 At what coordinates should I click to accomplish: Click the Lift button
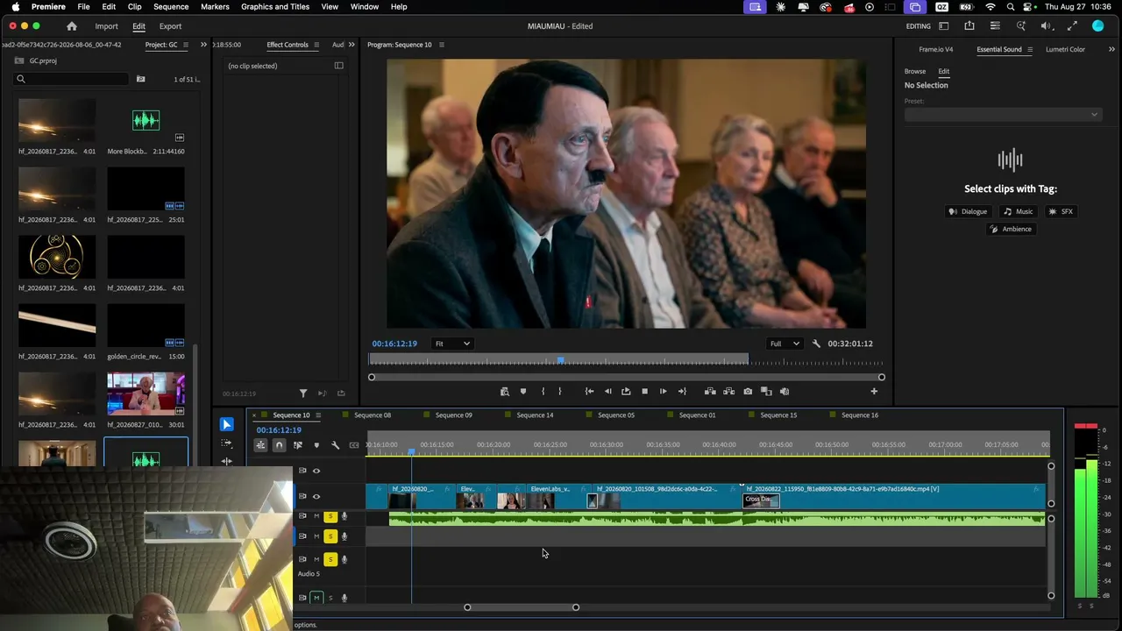click(710, 392)
